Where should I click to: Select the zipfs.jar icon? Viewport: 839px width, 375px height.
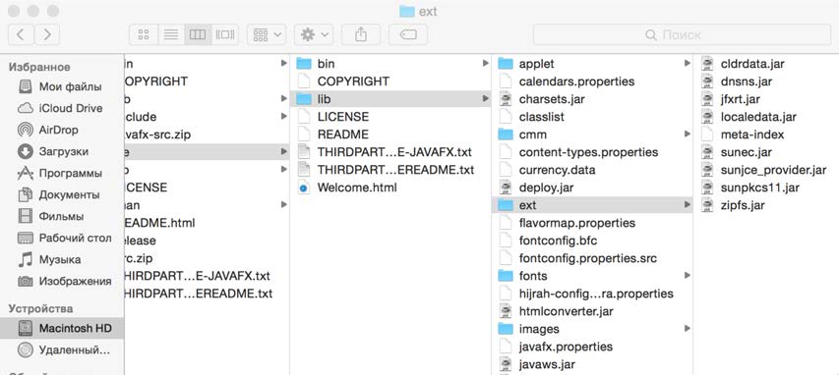[x=707, y=205]
